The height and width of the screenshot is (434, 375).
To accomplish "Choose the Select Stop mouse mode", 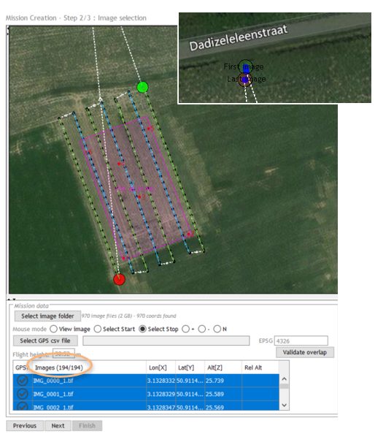I will (x=142, y=329).
